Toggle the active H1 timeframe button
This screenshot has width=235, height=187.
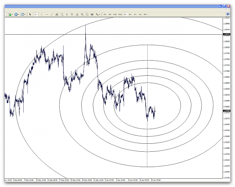[125, 14]
